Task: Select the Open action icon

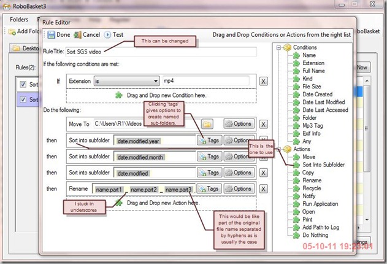Action: tap(296, 212)
